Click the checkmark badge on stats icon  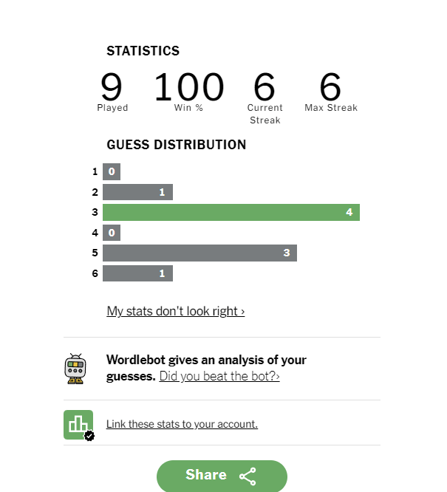[89, 436]
